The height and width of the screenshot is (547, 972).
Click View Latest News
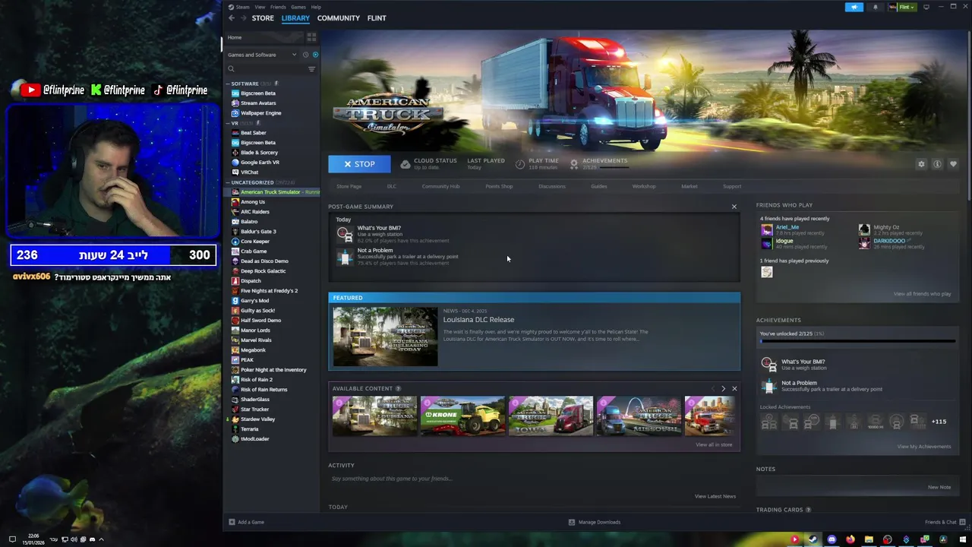click(x=715, y=497)
